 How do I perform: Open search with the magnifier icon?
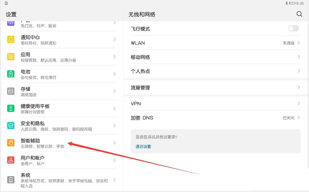point(299,14)
